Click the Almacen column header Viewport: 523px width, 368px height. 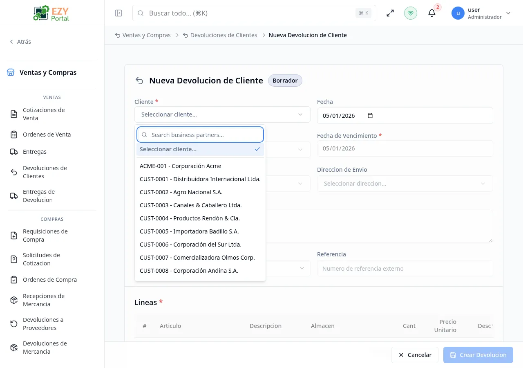click(x=323, y=326)
